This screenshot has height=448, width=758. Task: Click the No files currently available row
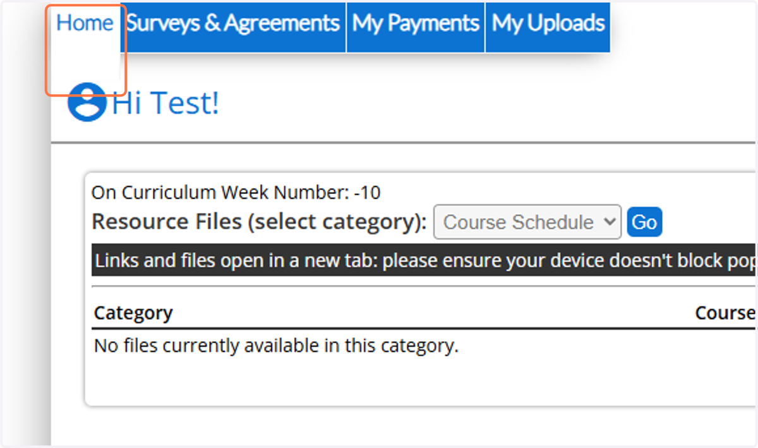[x=276, y=346]
